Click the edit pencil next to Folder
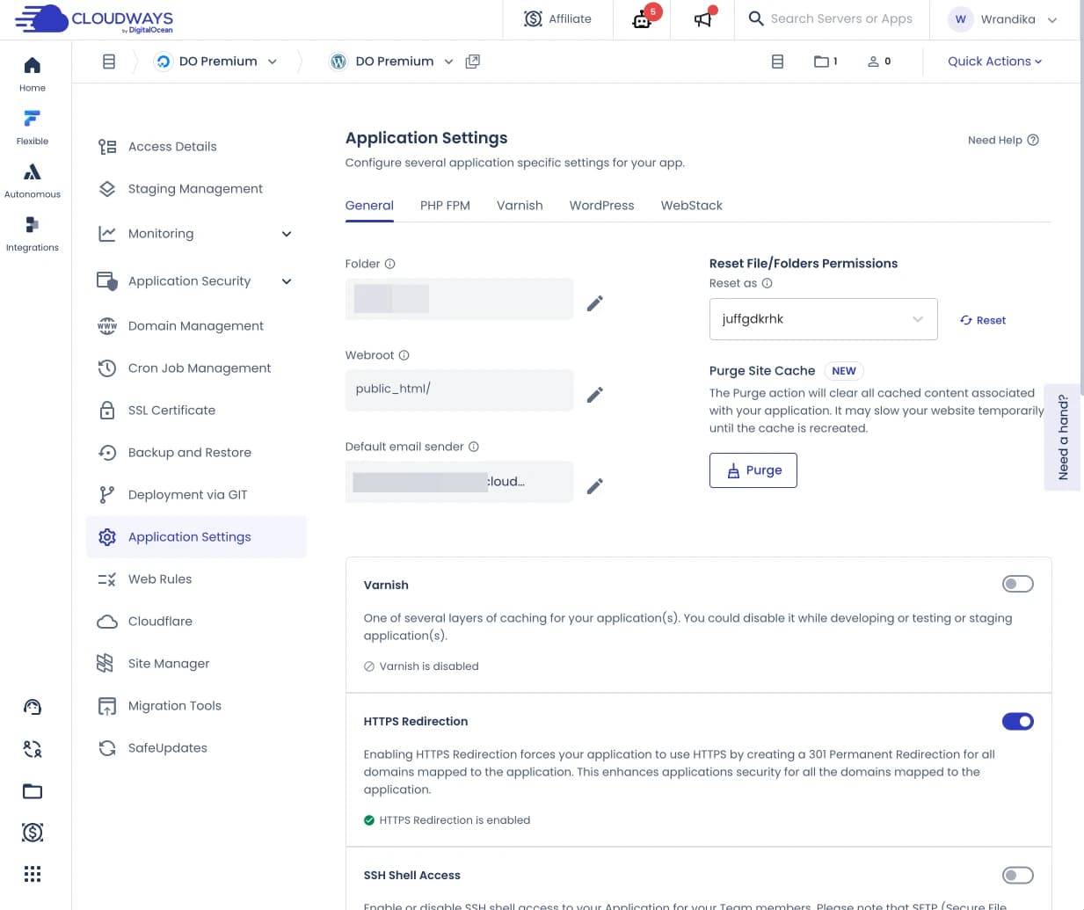This screenshot has width=1084, height=910. pyautogui.click(x=595, y=303)
